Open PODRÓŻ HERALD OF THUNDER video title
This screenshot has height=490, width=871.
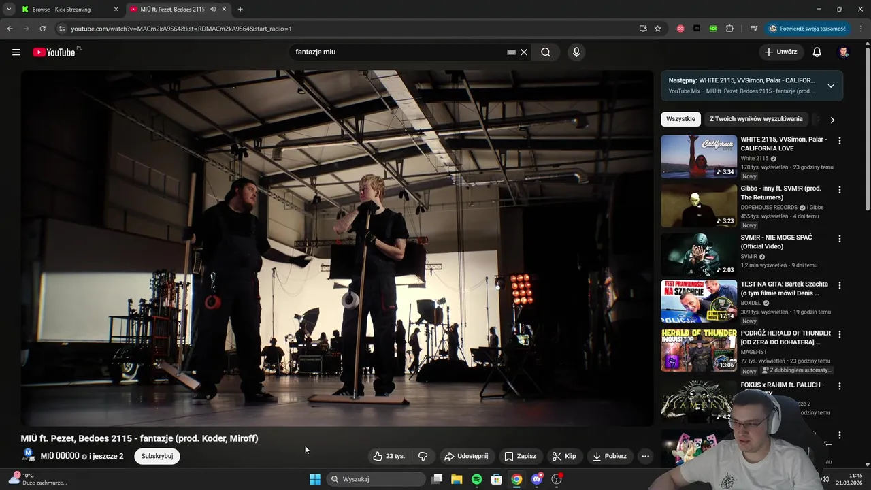[x=786, y=338]
